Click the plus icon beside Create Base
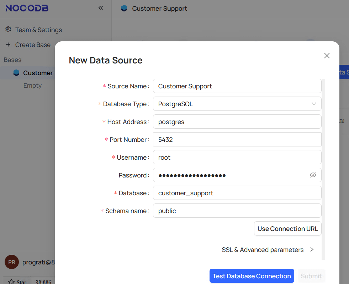 click(8, 45)
